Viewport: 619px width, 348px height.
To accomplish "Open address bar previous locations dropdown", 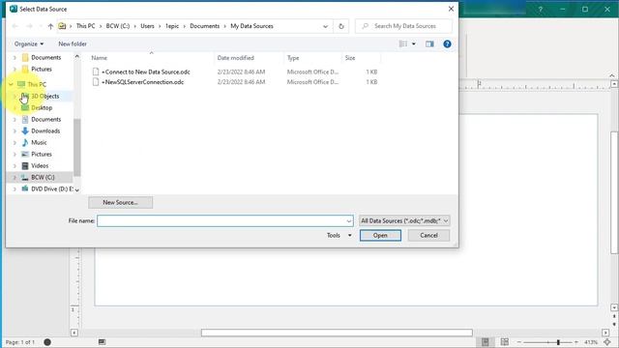I will click(325, 26).
